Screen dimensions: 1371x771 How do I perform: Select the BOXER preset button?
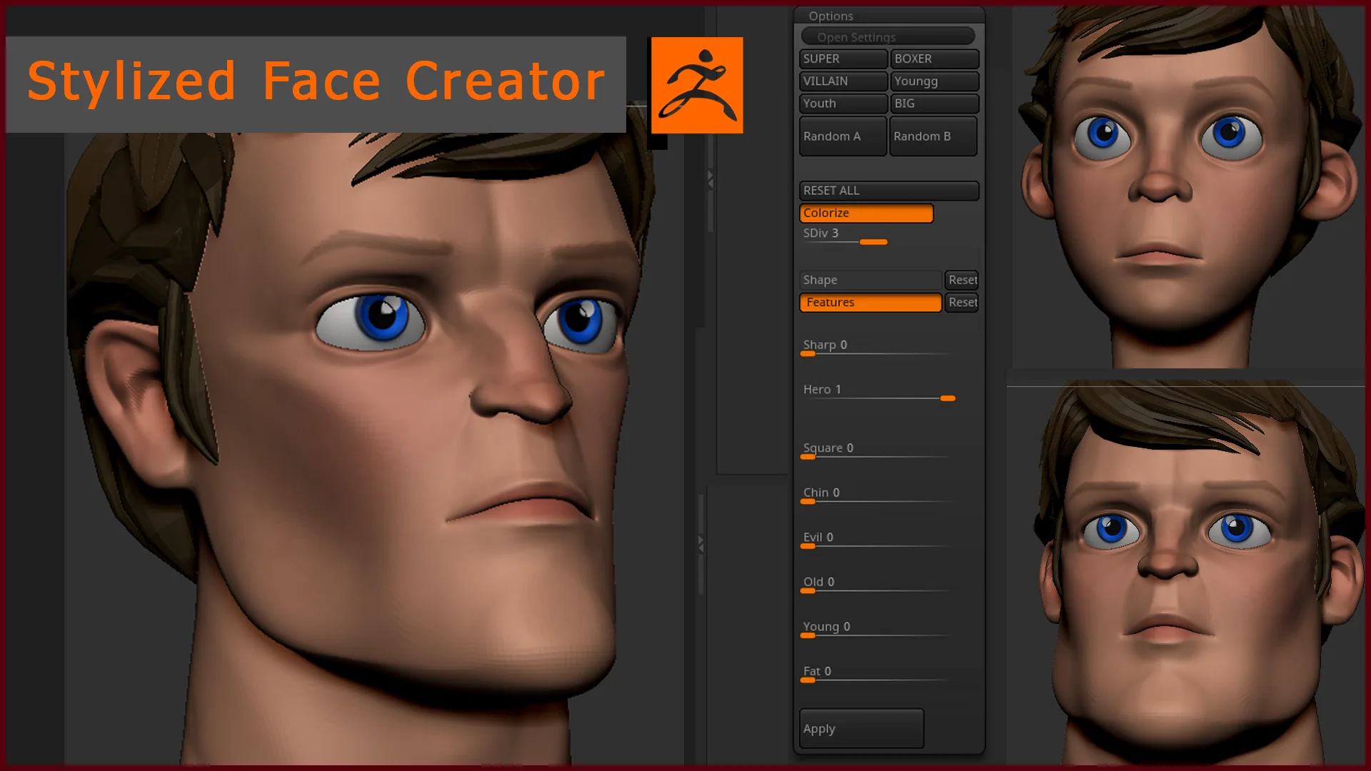pos(931,59)
